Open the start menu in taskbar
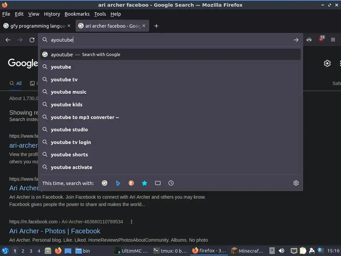The image size is (341, 256). point(5,251)
